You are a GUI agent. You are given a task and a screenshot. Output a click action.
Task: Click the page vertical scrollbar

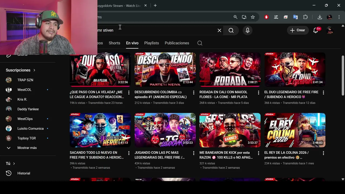343,75
